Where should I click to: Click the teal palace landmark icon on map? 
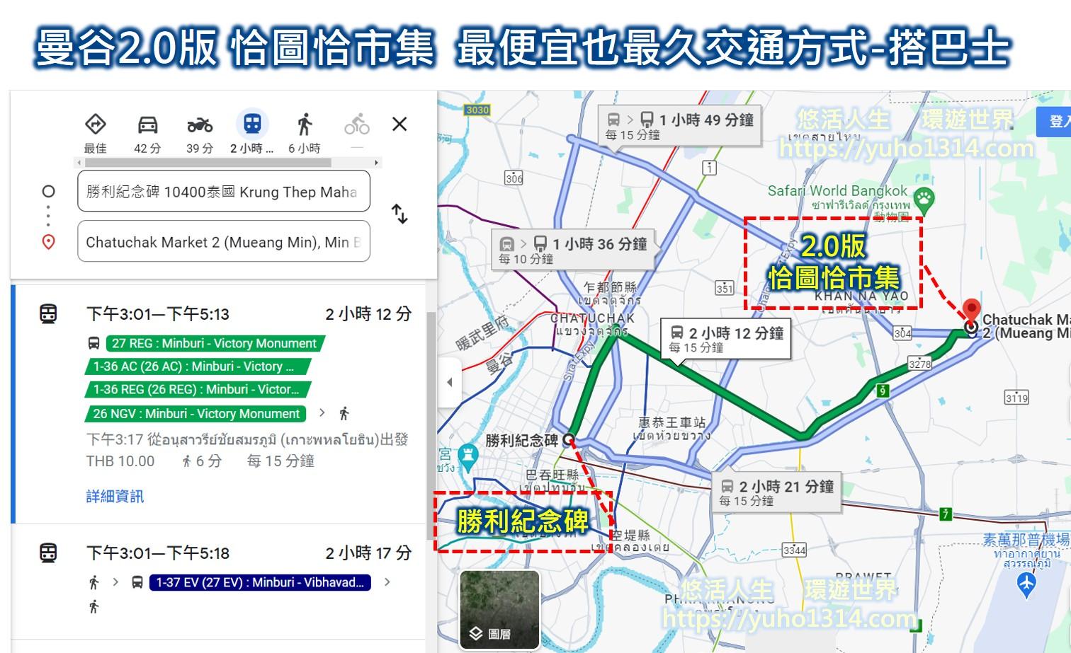coord(467,456)
